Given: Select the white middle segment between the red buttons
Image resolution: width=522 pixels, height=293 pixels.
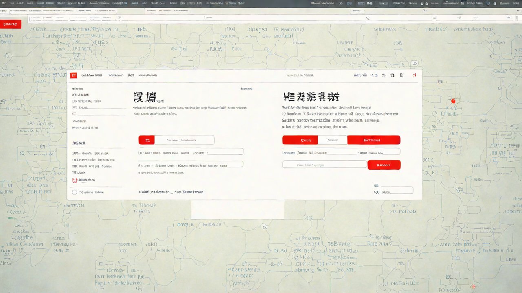Looking at the screenshot, I should 332,140.
